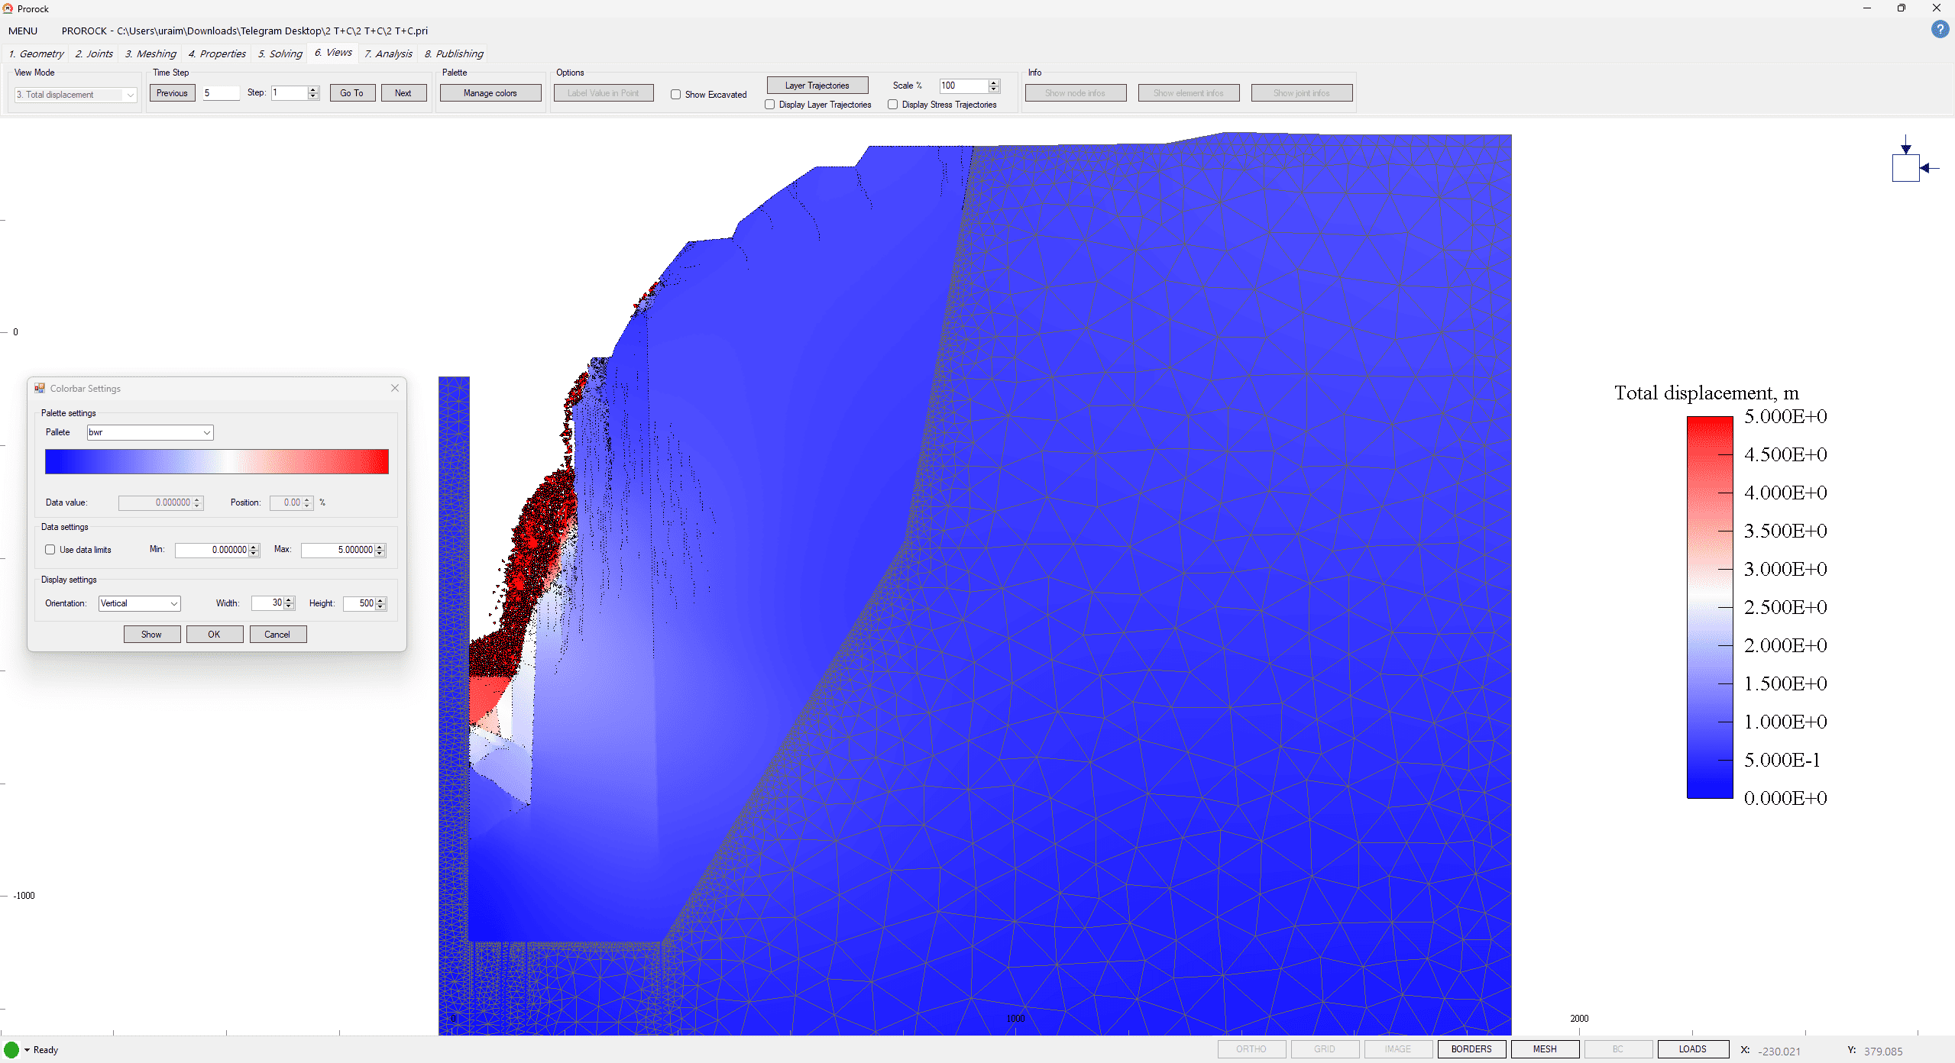
Task: Toggle MESH display in status bar
Action: coord(1545,1049)
